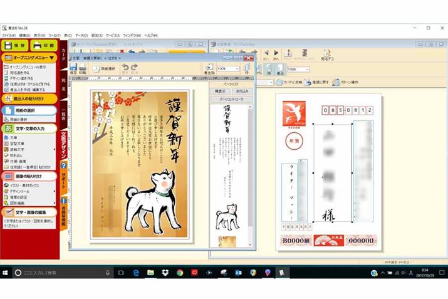The height and width of the screenshot is (299, 448).
Task: Select the 定型文章 template text item
Action: 17,144
